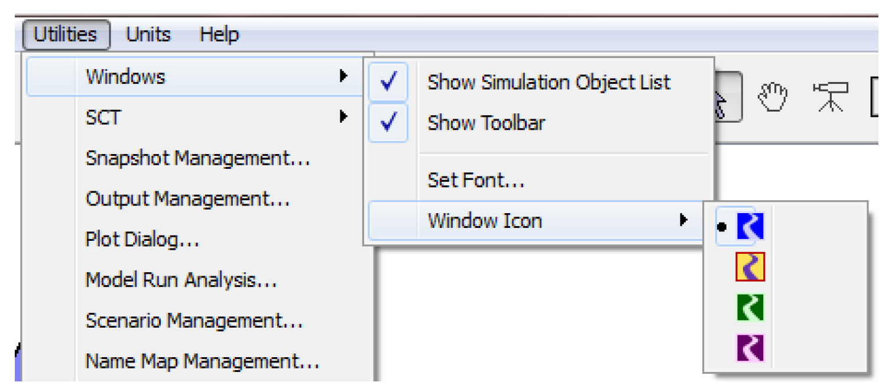
Task: Open the Help menu
Action: [219, 34]
